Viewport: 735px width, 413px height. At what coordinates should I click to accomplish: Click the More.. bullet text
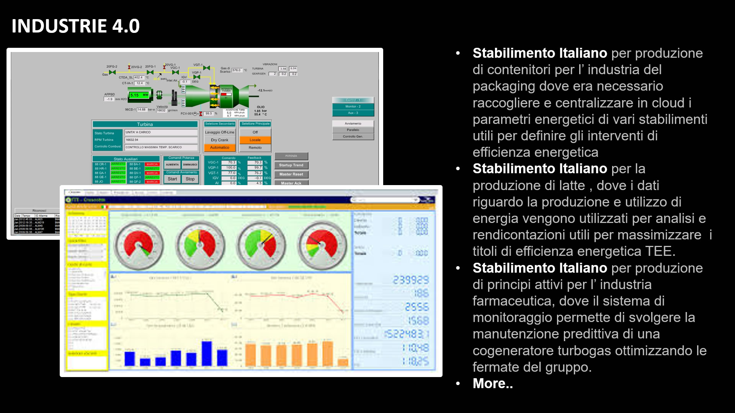click(x=493, y=384)
